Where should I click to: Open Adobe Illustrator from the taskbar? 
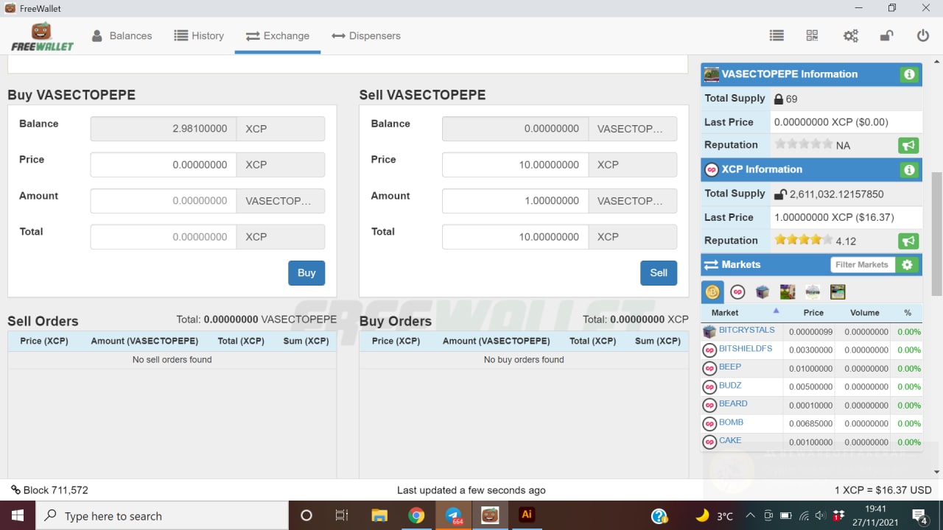click(x=526, y=515)
